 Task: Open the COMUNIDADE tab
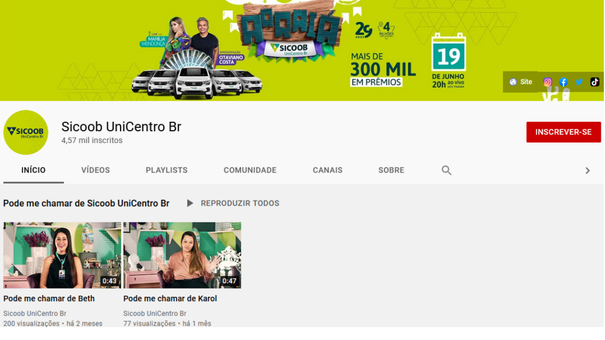(250, 170)
